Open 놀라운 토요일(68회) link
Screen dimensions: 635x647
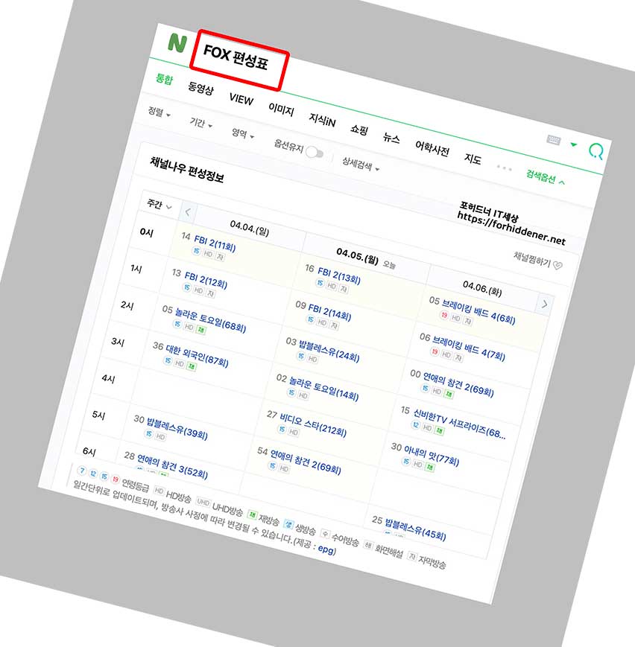tap(210, 321)
